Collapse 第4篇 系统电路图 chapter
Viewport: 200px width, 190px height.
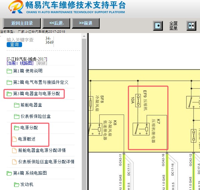(30, 173)
